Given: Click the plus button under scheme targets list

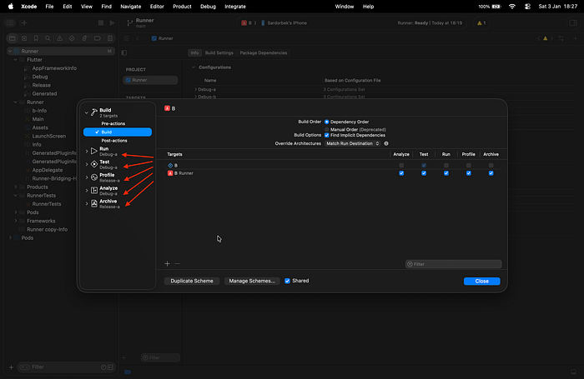Looking at the screenshot, I should click(167, 264).
